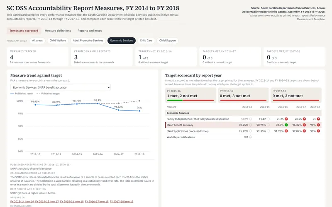This screenshot has width=332, height=207.
Task: Click the Measures Tracked summary card
Action: 37,57
